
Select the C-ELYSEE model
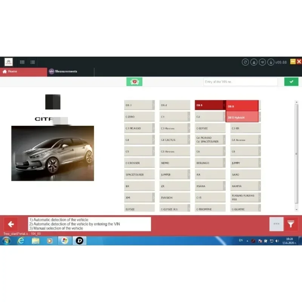(210, 128)
